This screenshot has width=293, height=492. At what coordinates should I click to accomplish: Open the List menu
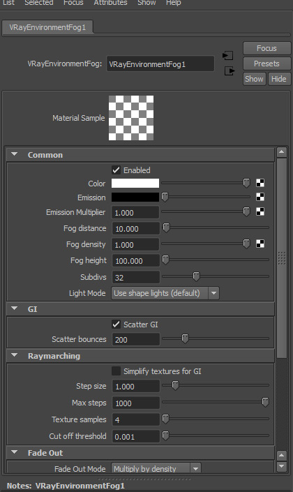(8, 3)
